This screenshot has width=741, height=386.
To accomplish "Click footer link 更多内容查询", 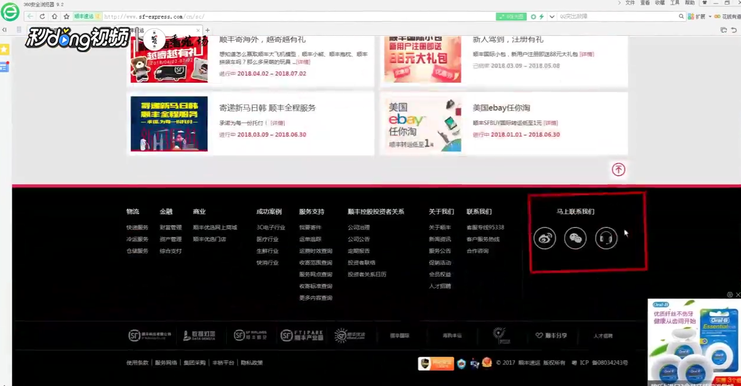I will point(316,298).
